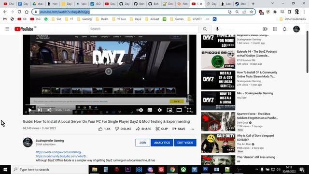Toggle theater mode

[x=179, y=110]
